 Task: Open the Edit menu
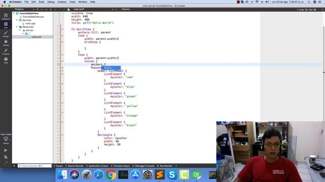(34, 2)
